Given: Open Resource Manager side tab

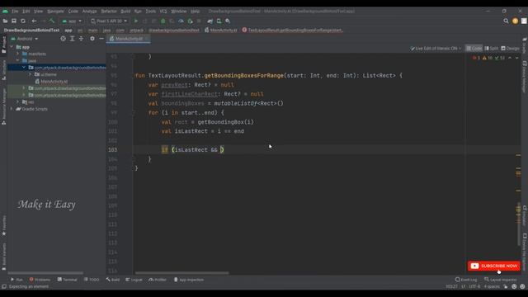Looking at the screenshot, I should pyautogui.click(x=3, y=106).
